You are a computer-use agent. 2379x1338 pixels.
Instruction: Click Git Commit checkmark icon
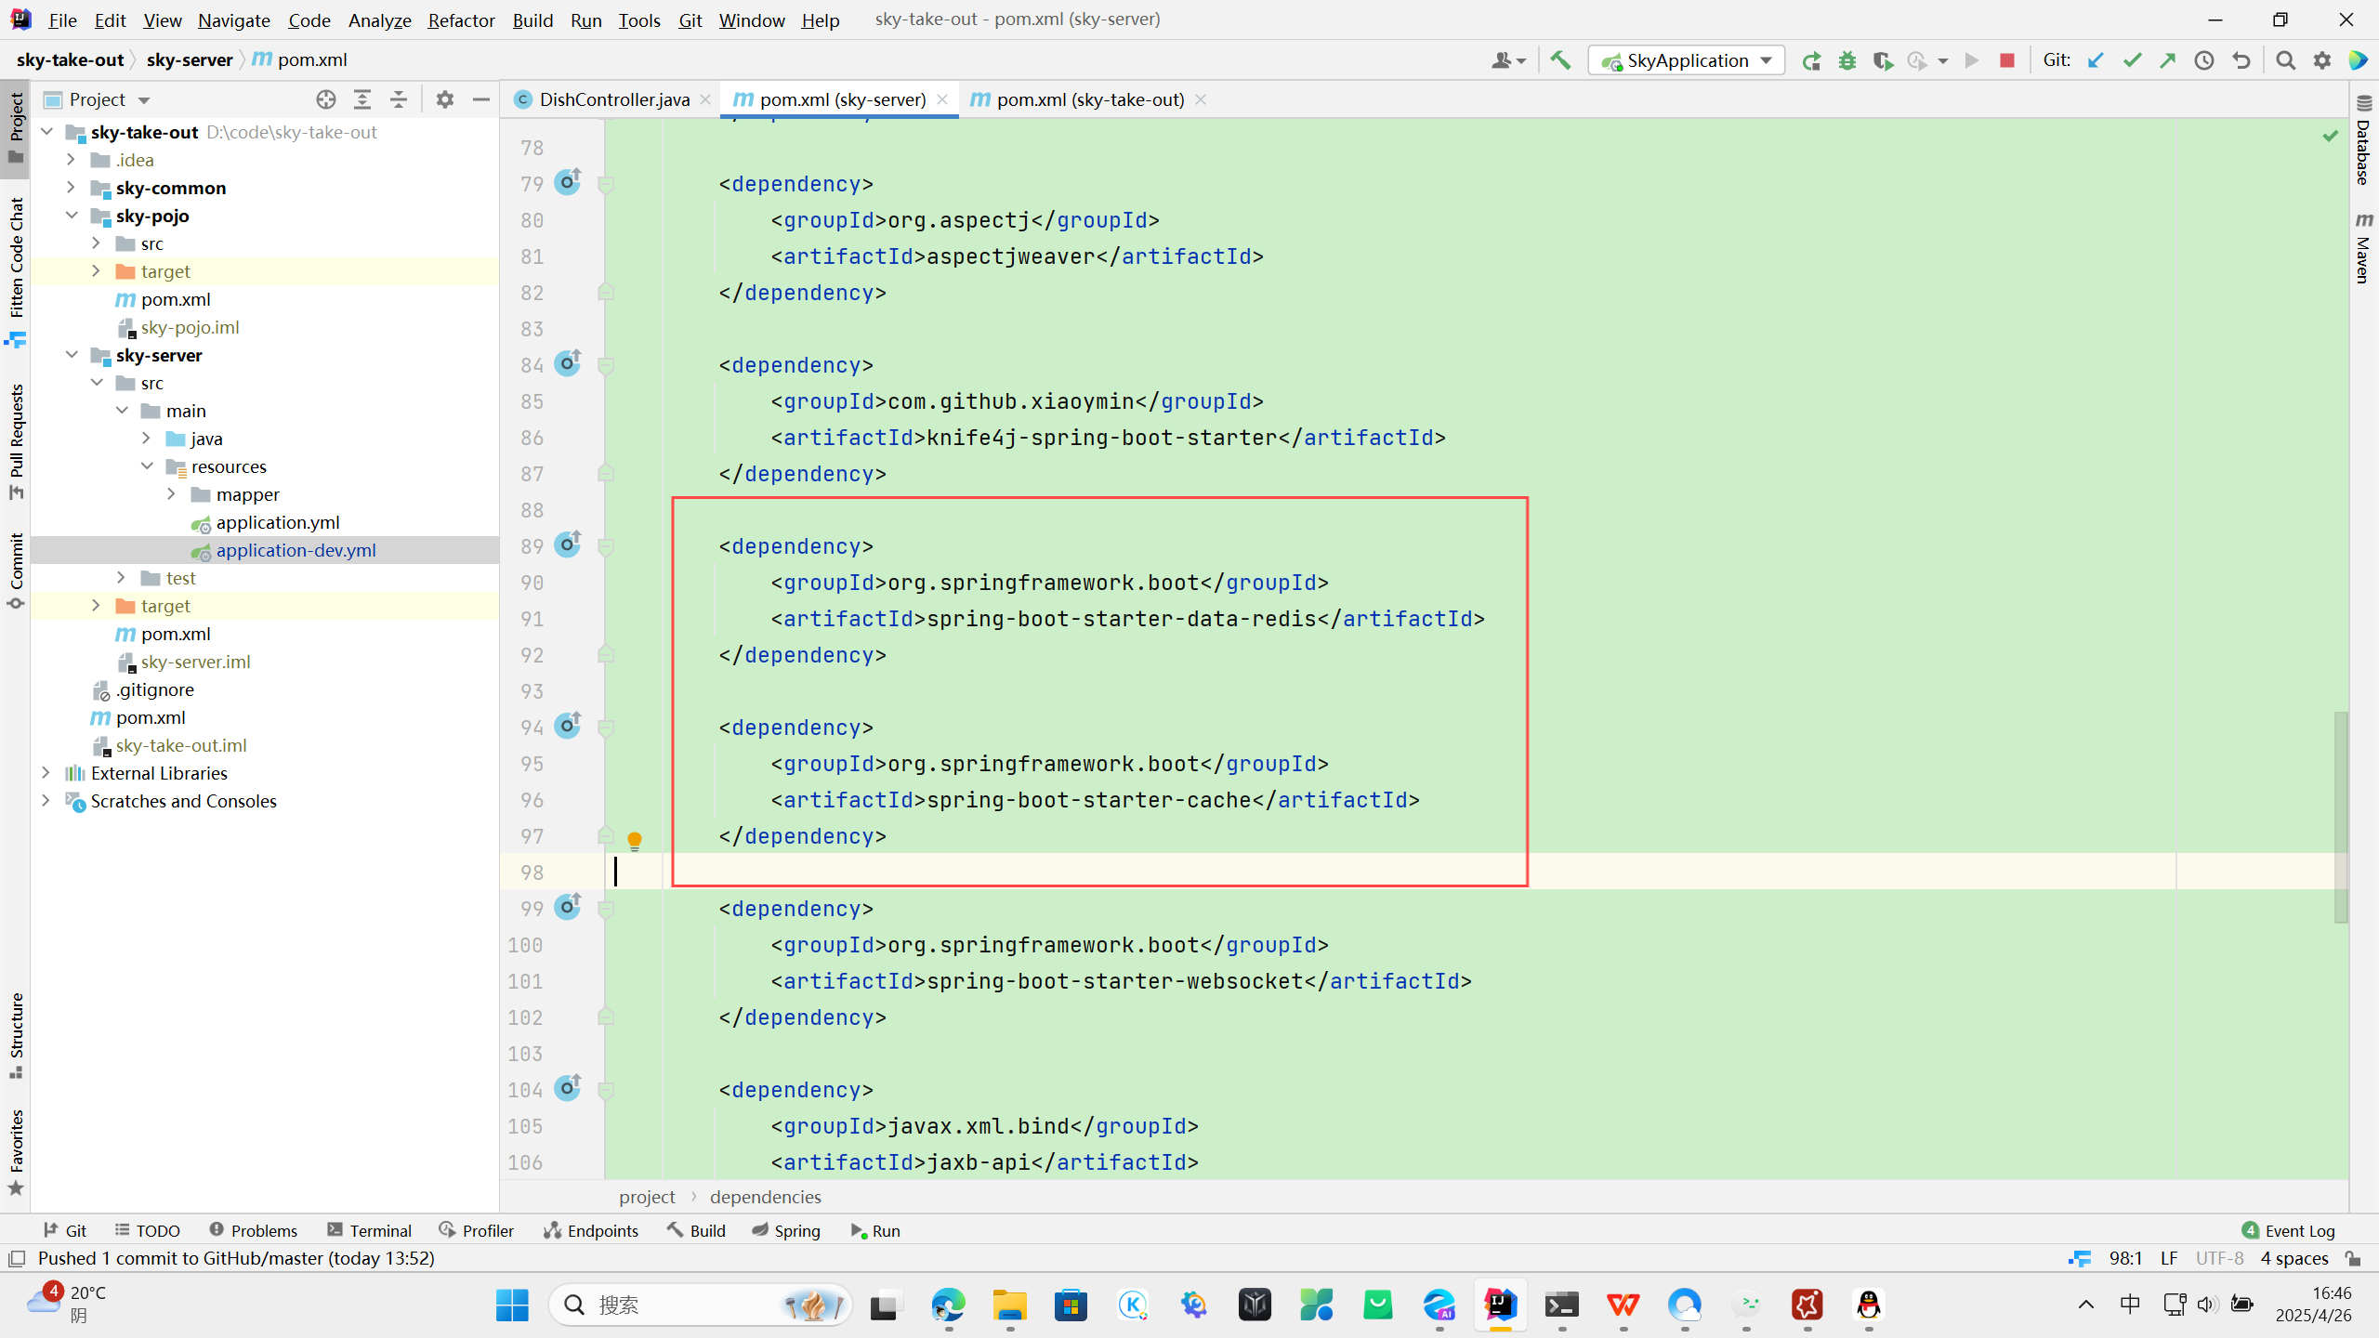(x=2132, y=60)
